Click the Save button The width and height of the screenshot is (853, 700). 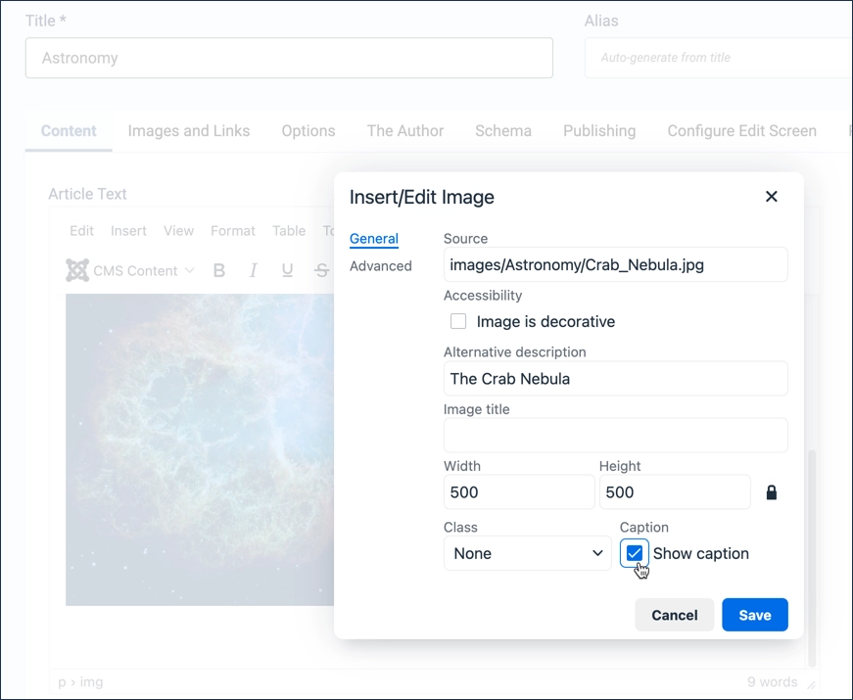point(754,615)
